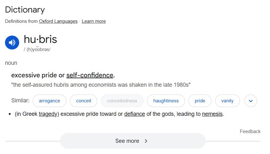This screenshot has height=154, width=270.
Task: Select the pride synonym chip
Action: [x=200, y=101]
